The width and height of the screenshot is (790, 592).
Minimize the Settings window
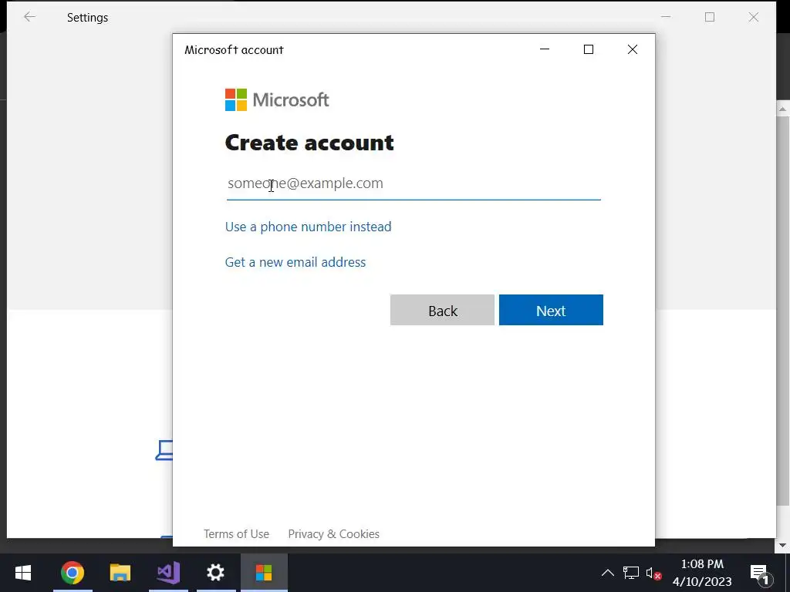click(666, 17)
